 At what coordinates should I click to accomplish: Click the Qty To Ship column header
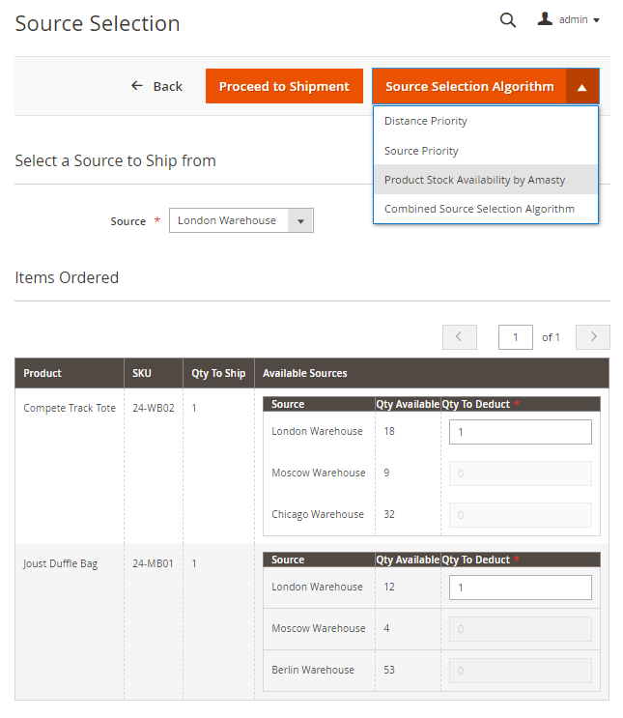click(x=218, y=373)
